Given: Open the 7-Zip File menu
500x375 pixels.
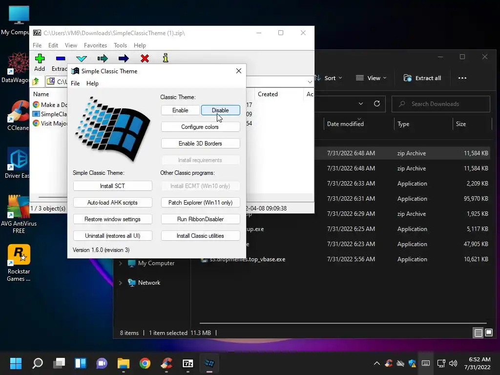Looking at the screenshot, I should [x=37, y=45].
